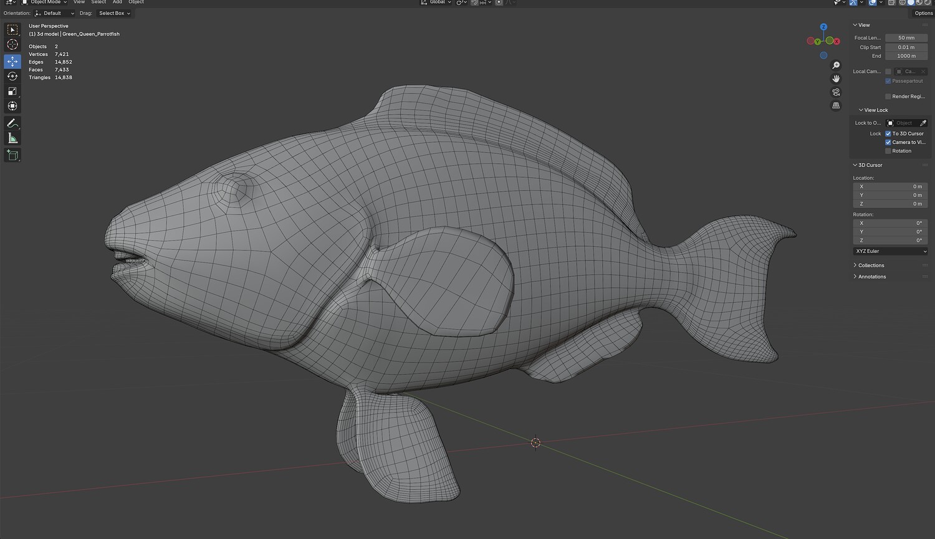
Task: Open the Add menu
Action: [x=117, y=2]
